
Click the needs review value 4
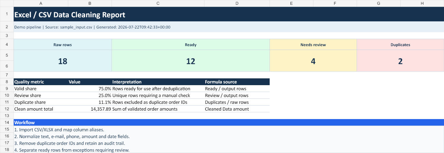[313, 61]
